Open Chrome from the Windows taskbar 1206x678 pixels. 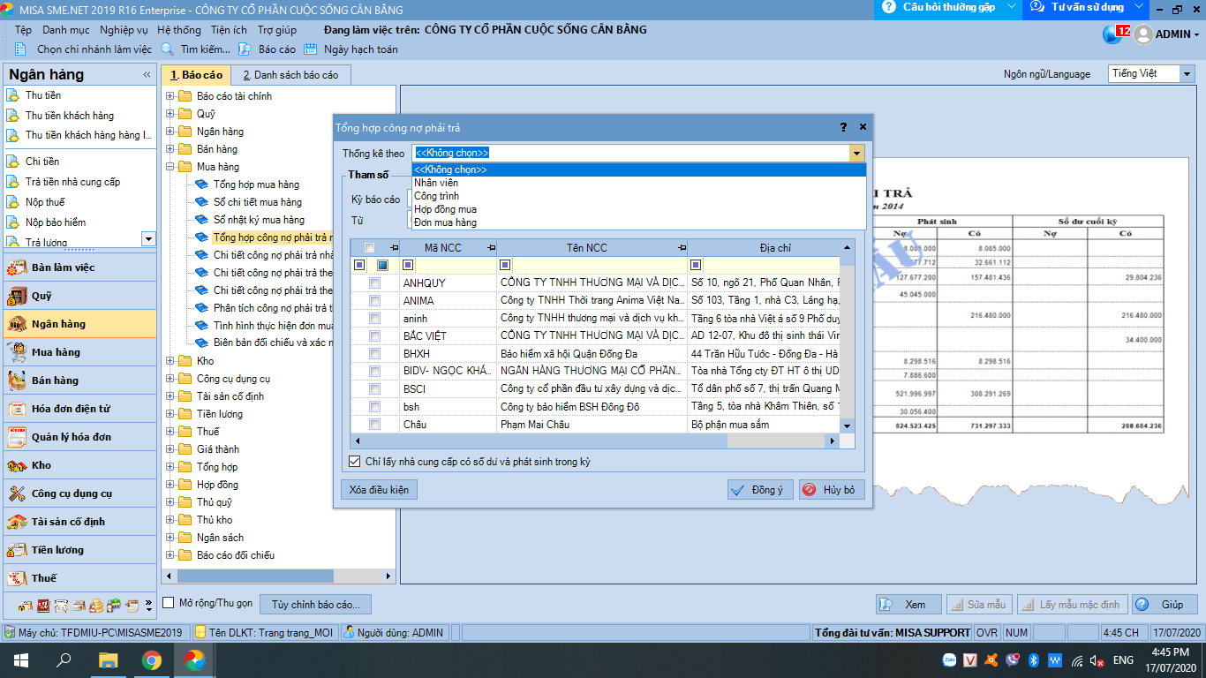tap(152, 659)
